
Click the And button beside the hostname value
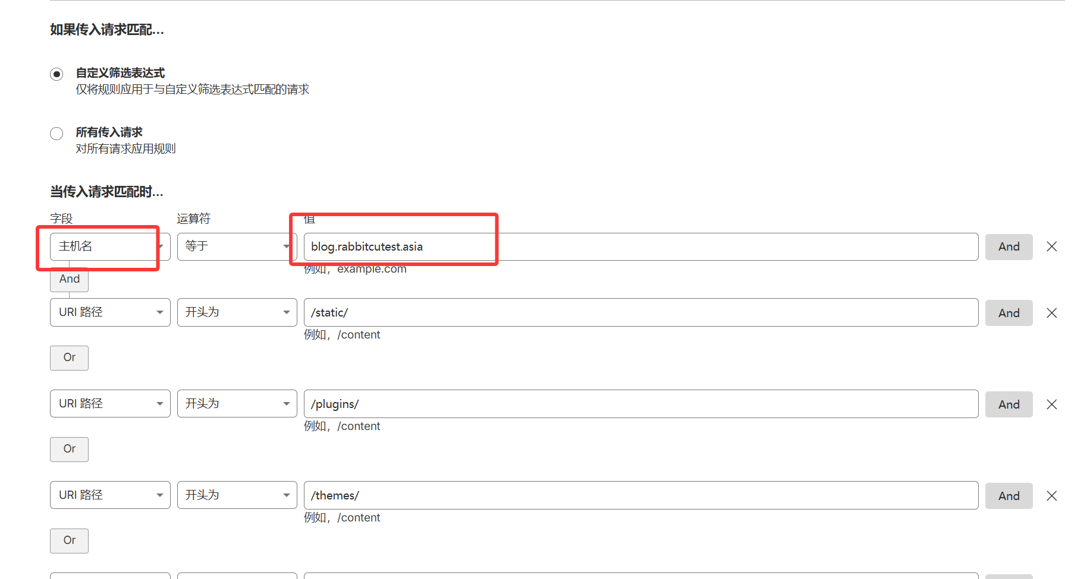(1009, 246)
